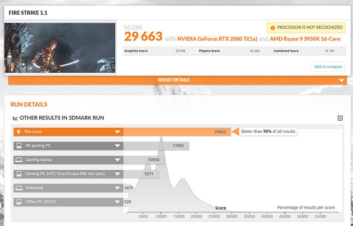Click the trophy icon on This score row
353x226 pixels.
coord(19,132)
